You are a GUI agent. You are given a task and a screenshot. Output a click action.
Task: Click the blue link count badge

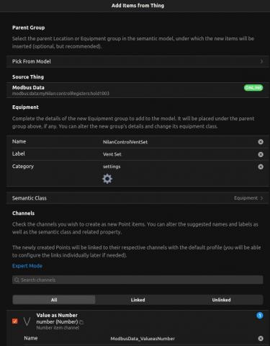coord(260,316)
